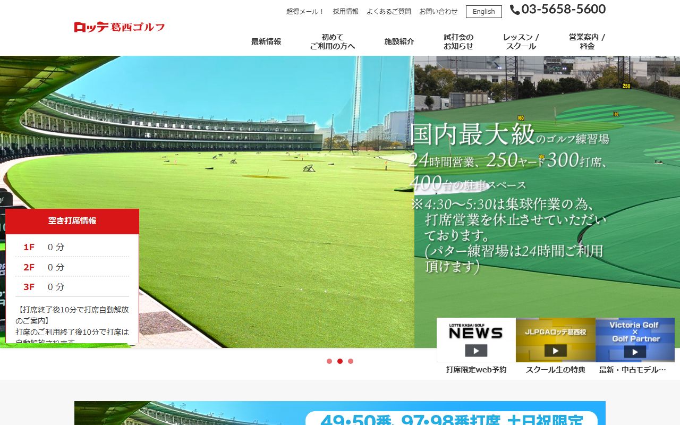680x425 pixels.
Task: Play the LOTTE KASAI GOLF NEWS video thumbnail
Action: pos(476,340)
